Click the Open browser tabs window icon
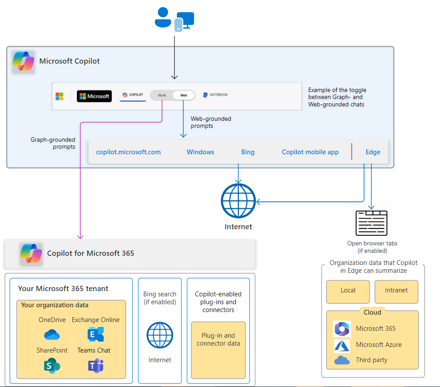This screenshot has height=387, width=440. [372, 223]
